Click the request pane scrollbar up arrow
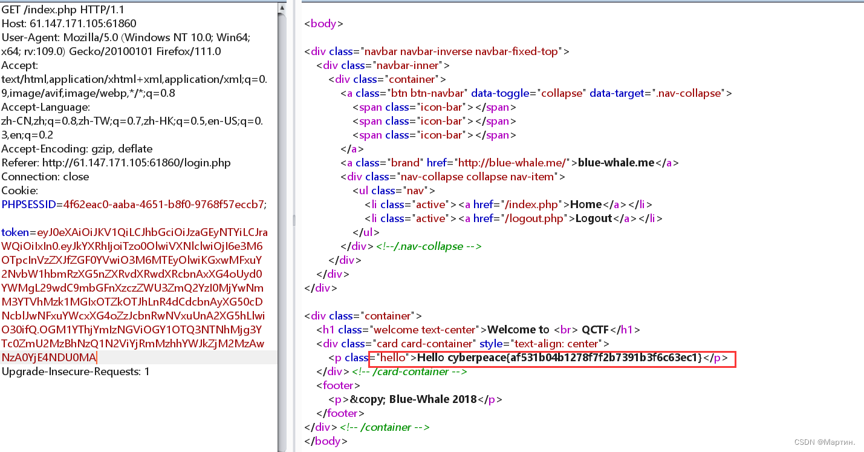 [282, 8]
